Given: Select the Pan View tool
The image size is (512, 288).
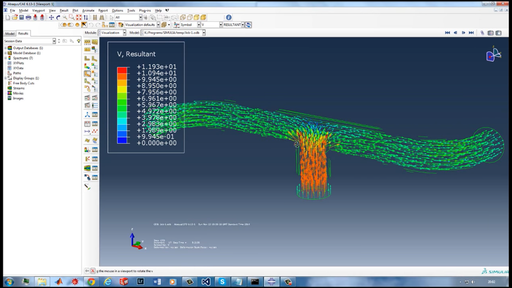Looking at the screenshot, I should click(51, 17).
